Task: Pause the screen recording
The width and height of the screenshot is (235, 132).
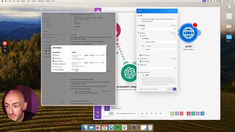Action: tap(5, 50)
